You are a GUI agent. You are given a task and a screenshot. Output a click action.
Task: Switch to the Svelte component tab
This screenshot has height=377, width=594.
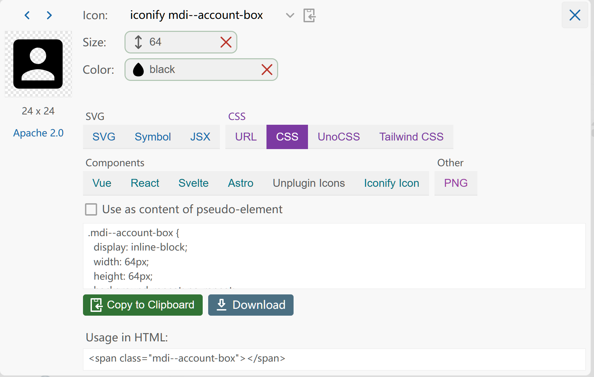[193, 183]
